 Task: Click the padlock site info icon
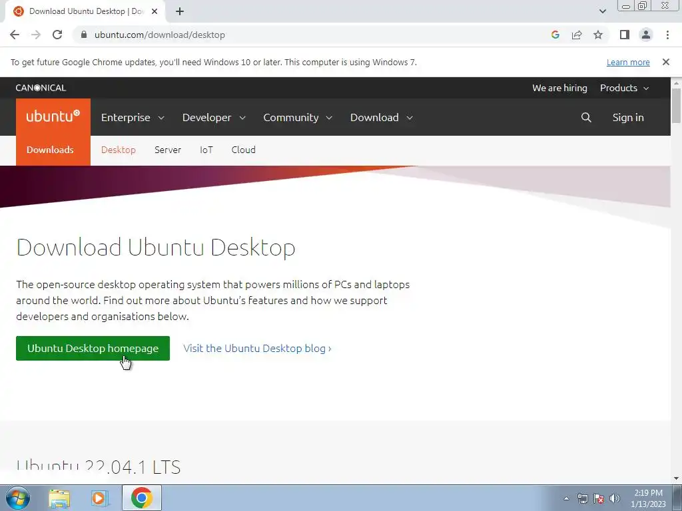(x=84, y=35)
